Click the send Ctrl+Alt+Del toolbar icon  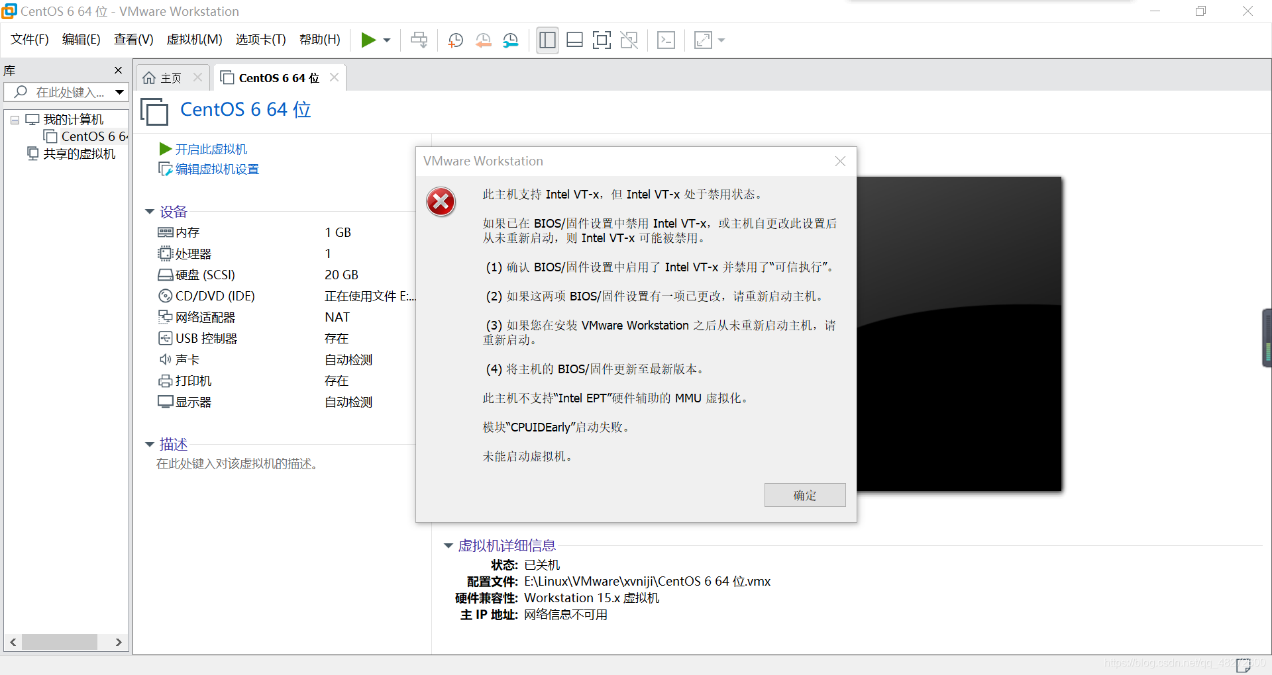coord(419,40)
